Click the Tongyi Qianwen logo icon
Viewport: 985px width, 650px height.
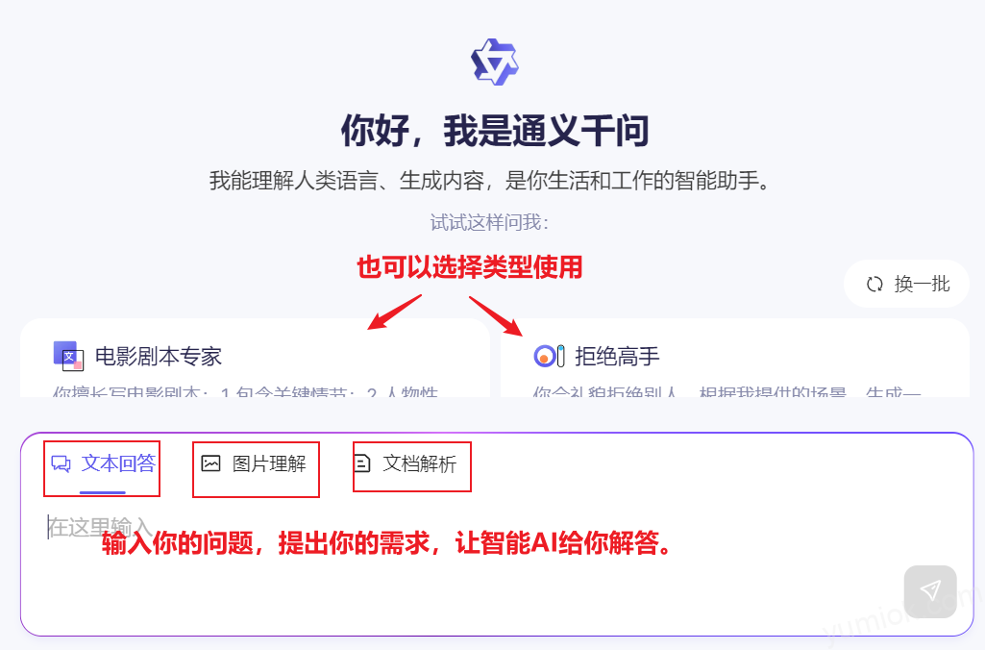pos(494,62)
